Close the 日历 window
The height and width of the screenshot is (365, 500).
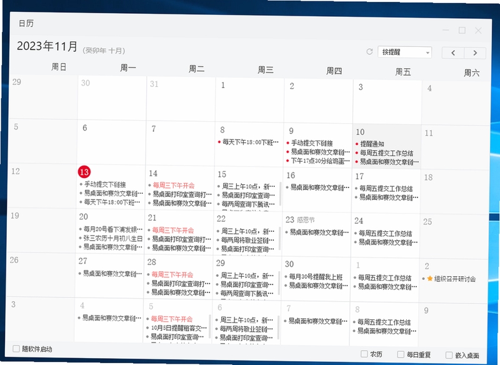coord(478,31)
